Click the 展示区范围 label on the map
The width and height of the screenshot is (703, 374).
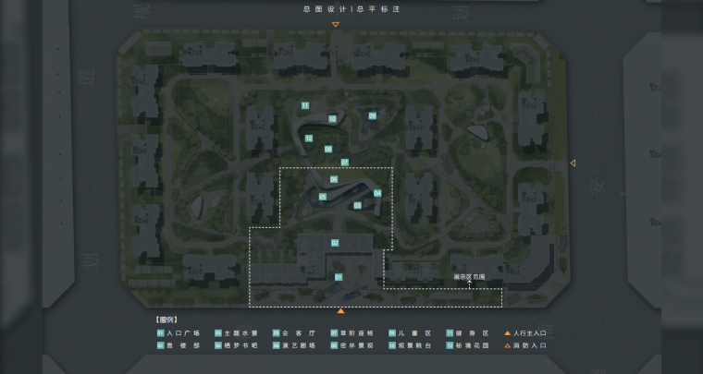coord(470,276)
